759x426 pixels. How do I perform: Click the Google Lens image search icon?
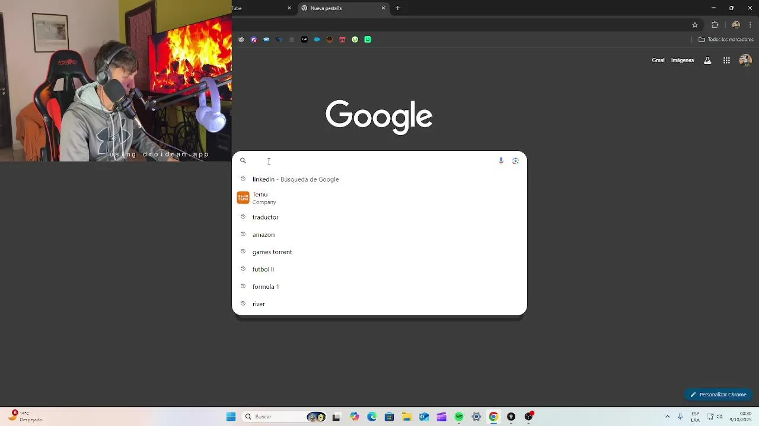tap(515, 161)
